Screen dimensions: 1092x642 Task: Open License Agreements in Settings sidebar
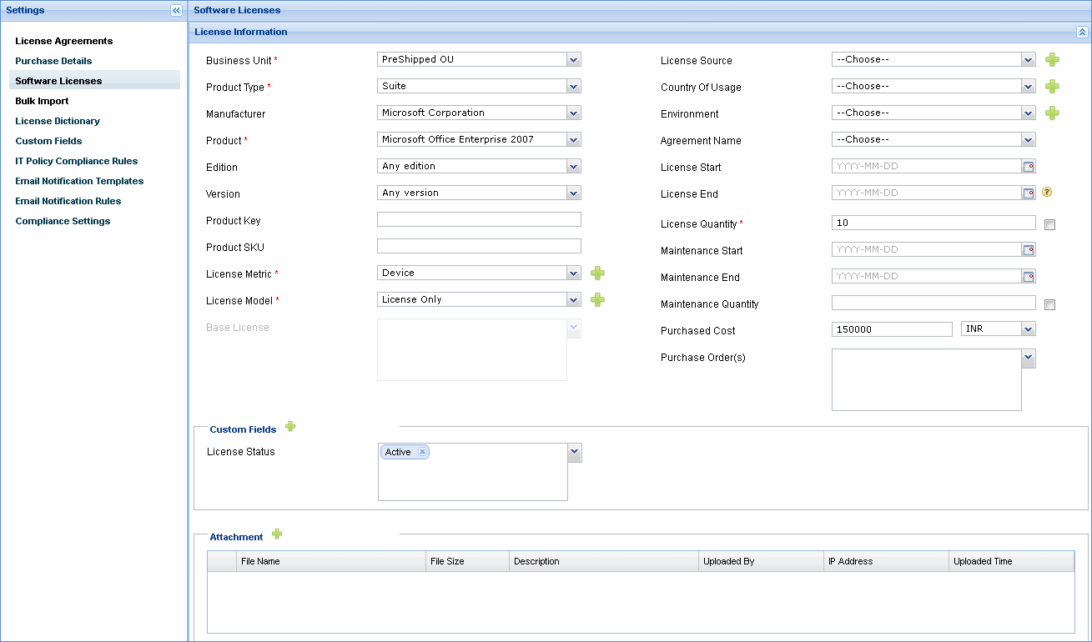point(63,41)
